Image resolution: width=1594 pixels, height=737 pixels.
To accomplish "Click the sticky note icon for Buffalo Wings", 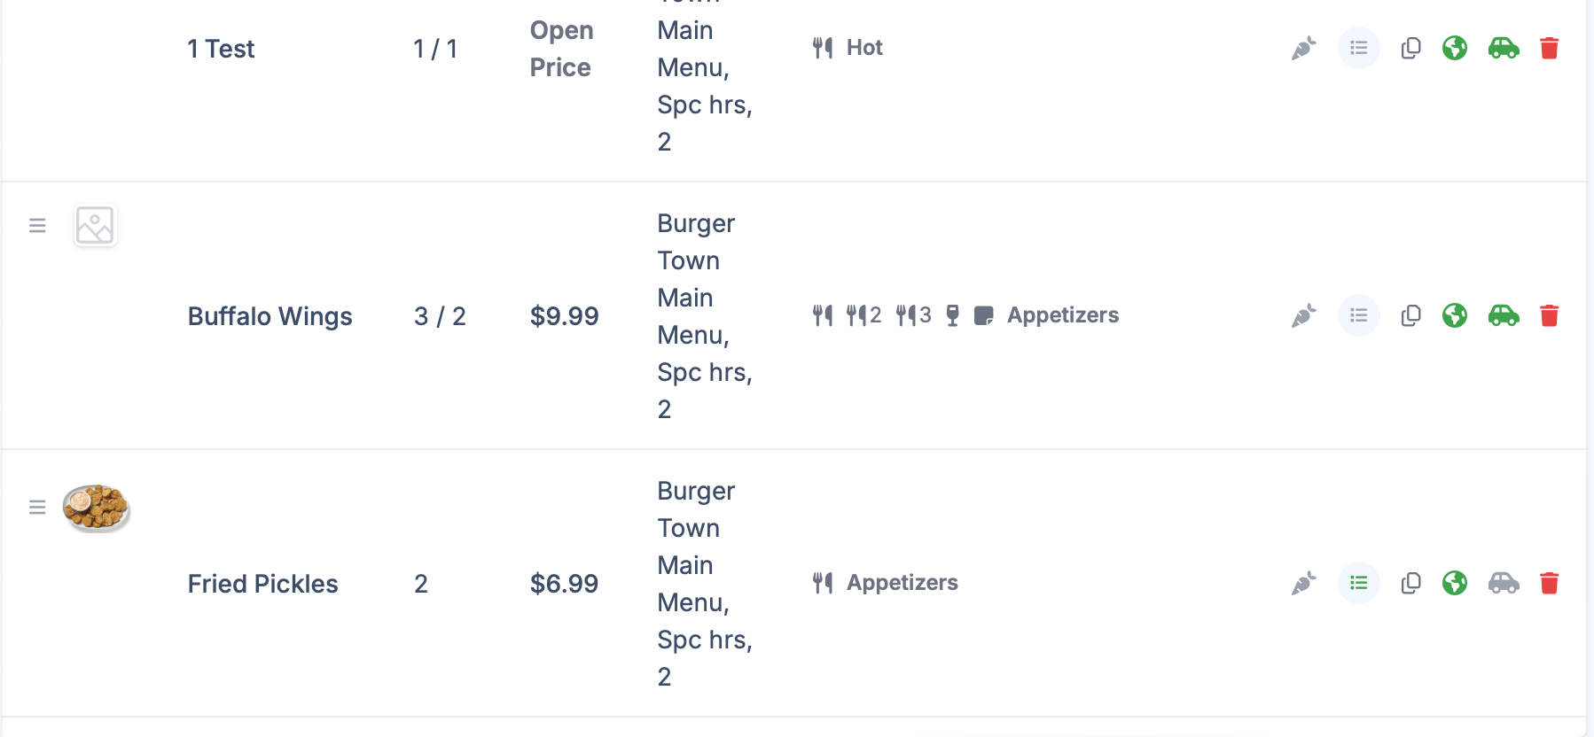I will pos(983,315).
